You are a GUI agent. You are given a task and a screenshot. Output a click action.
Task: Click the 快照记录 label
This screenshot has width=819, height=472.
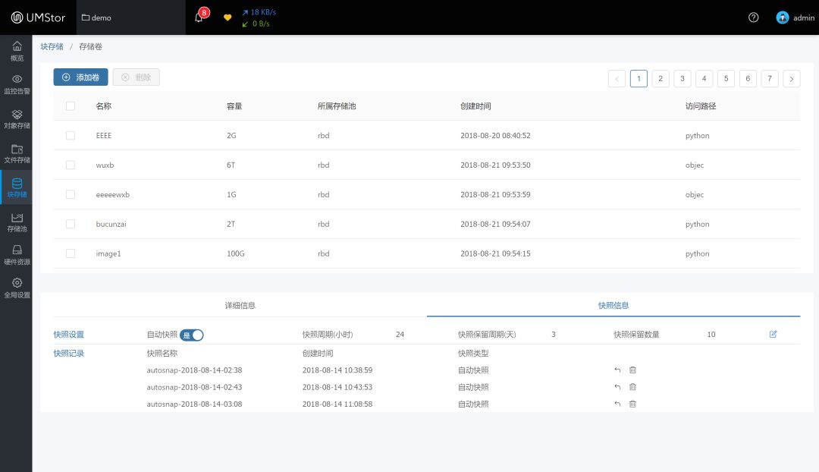(68, 354)
